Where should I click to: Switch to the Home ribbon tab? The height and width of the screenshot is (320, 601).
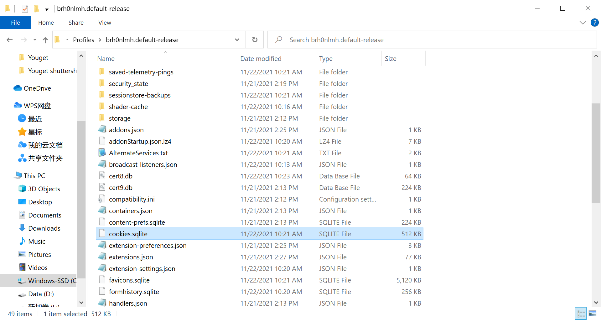pyautogui.click(x=46, y=22)
